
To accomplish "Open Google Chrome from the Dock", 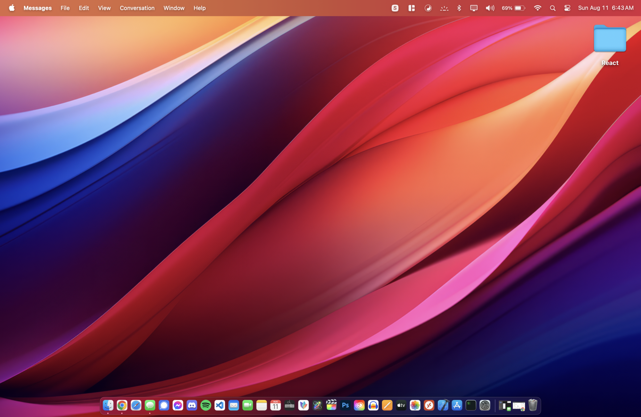I will 122,405.
